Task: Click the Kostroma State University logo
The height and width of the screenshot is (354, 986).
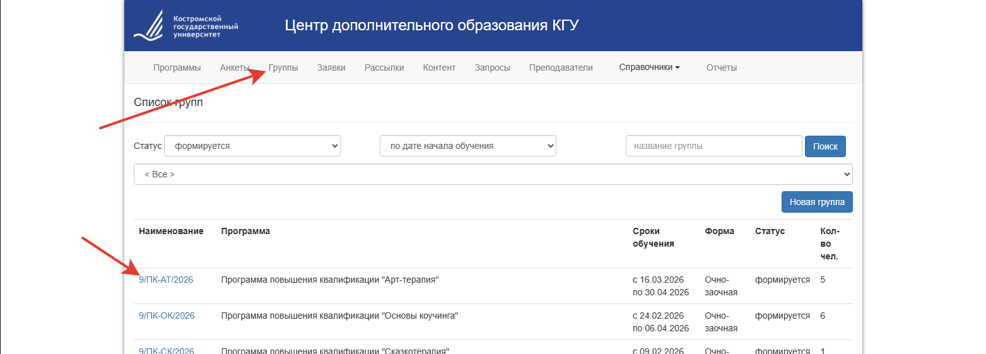Action: coord(186,26)
